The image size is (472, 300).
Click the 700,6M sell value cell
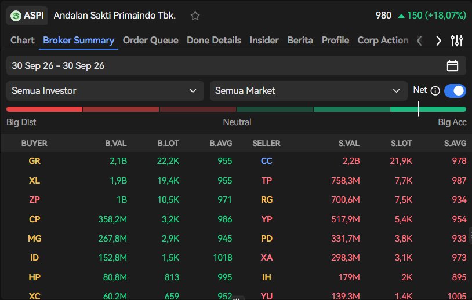[x=346, y=200]
